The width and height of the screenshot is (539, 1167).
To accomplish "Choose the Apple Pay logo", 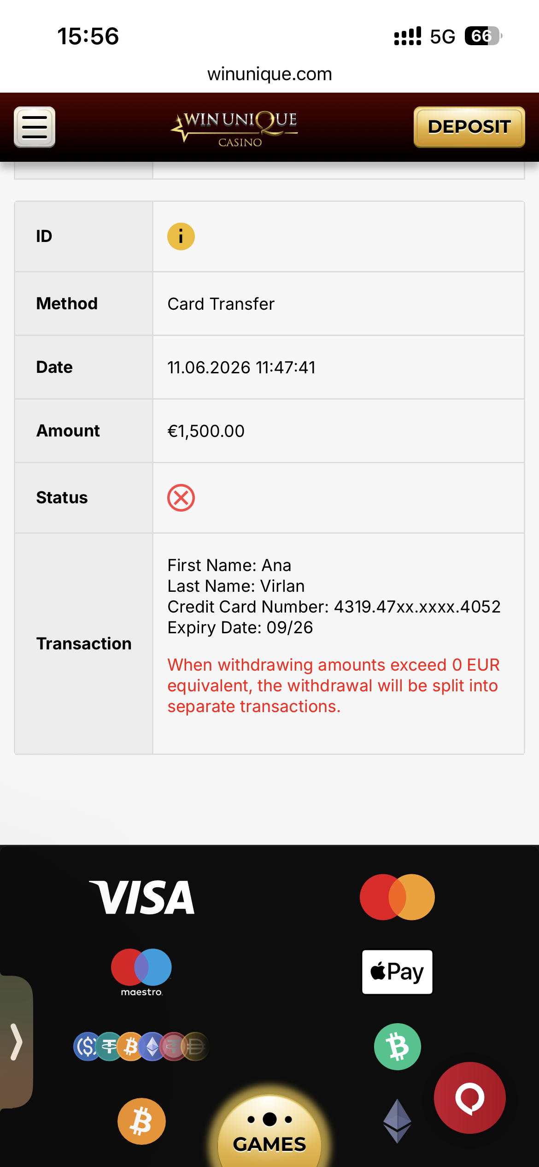I will pos(397,972).
